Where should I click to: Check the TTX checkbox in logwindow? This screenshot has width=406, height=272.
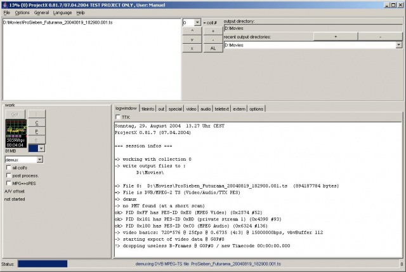click(x=118, y=117)
